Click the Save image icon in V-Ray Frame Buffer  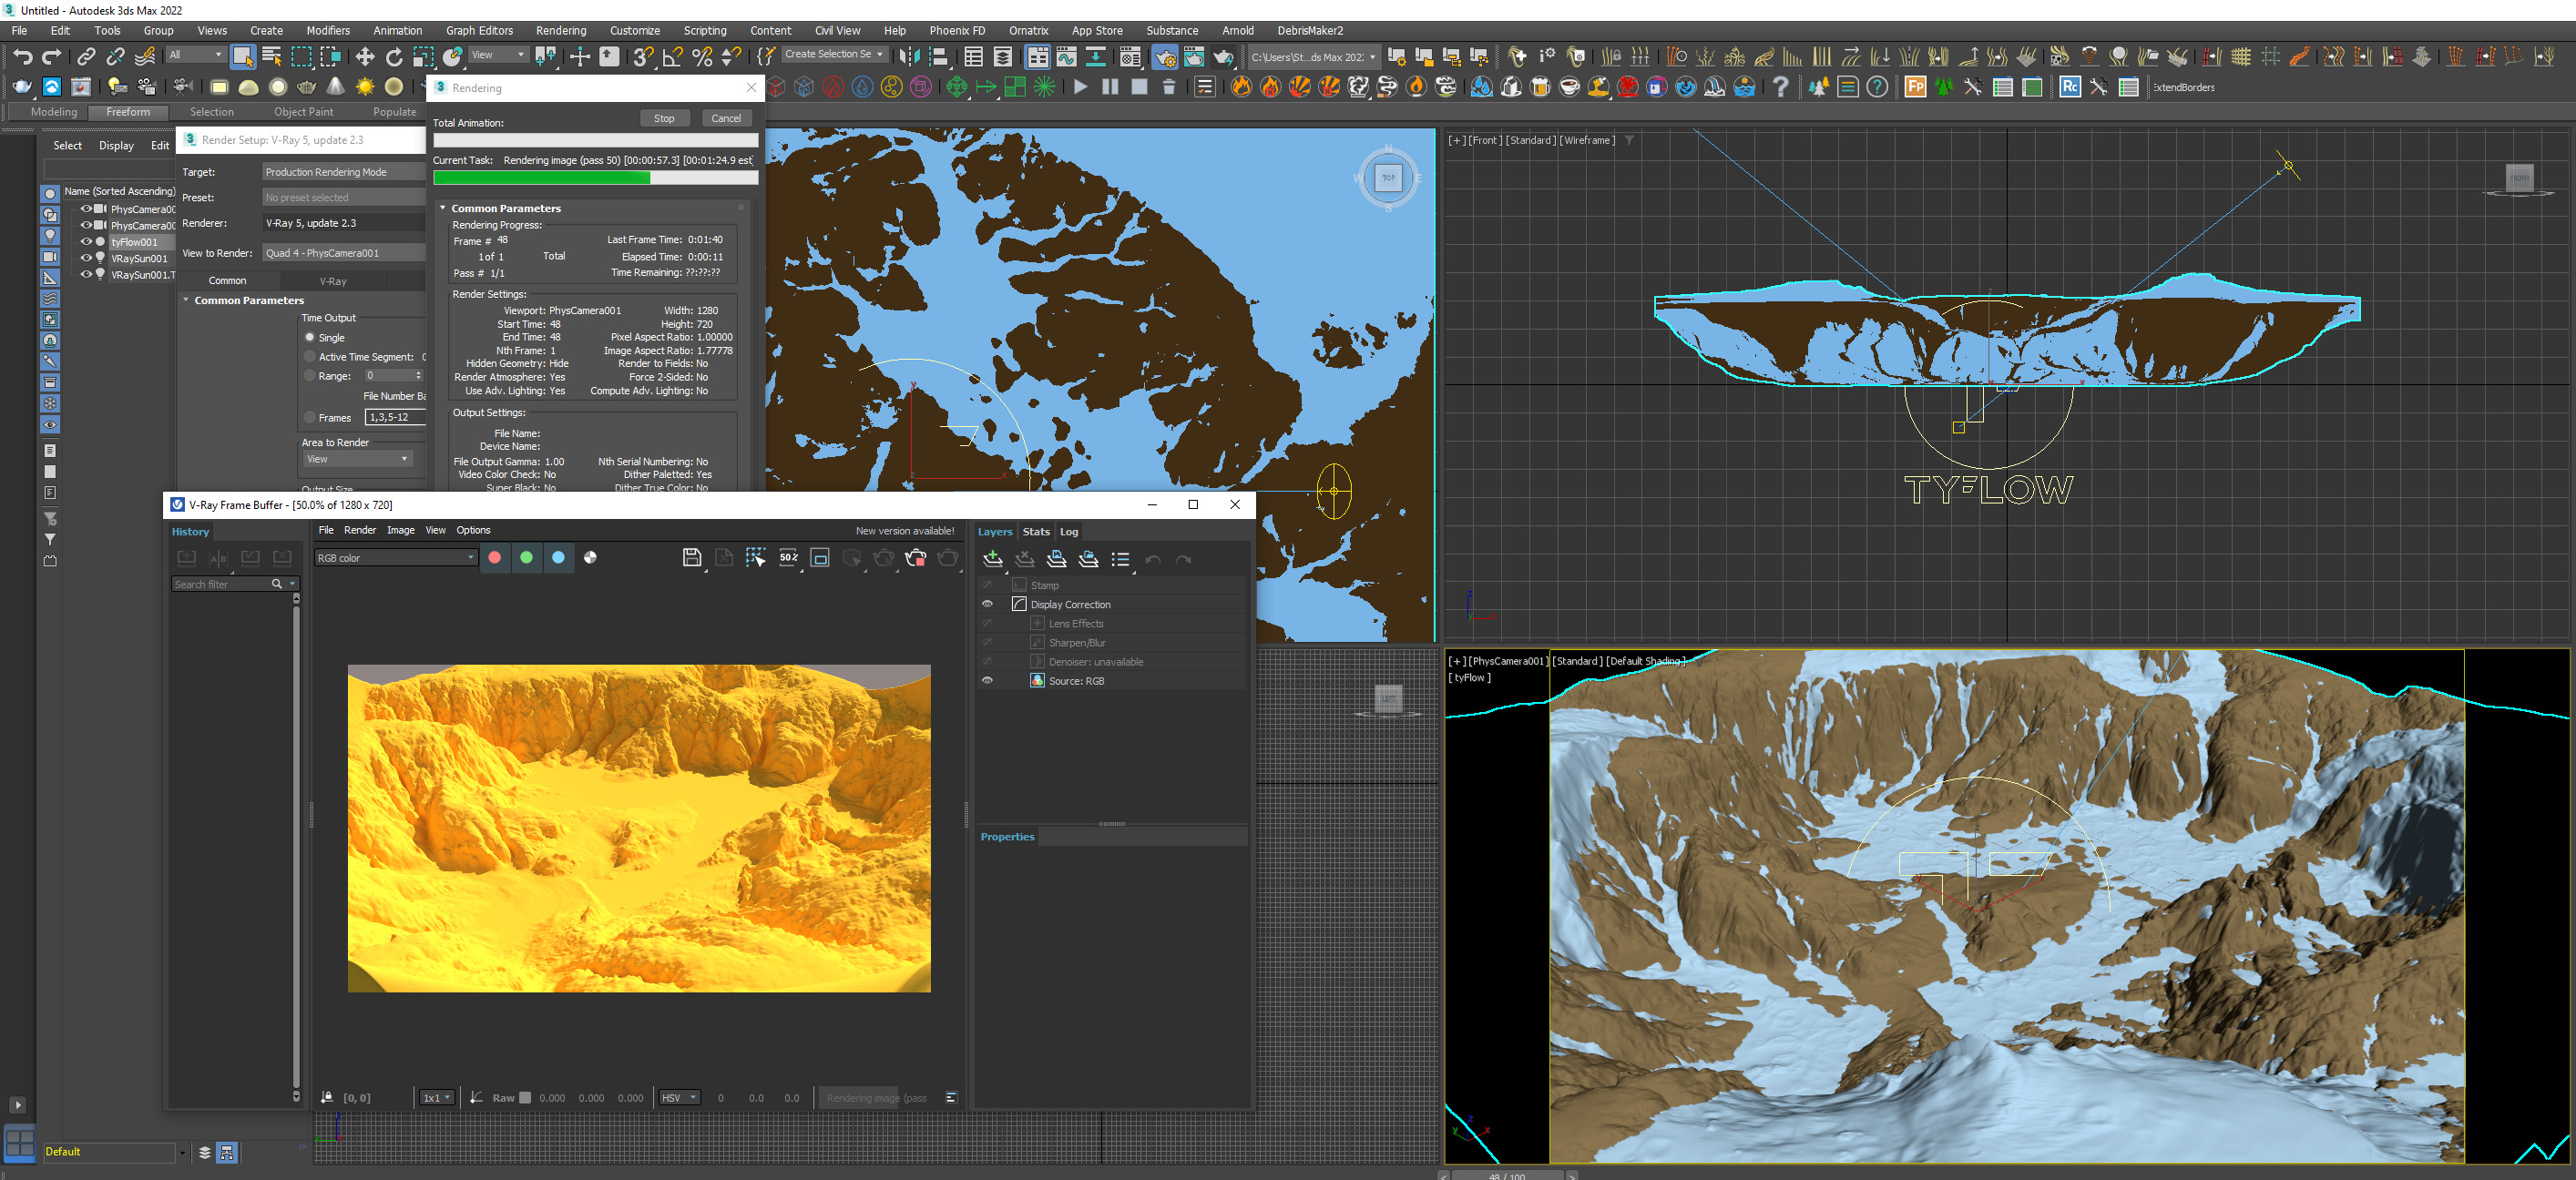[x=691, y=557]
